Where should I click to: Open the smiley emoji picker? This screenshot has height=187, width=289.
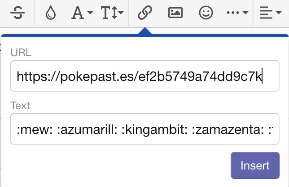pos(206,13)
